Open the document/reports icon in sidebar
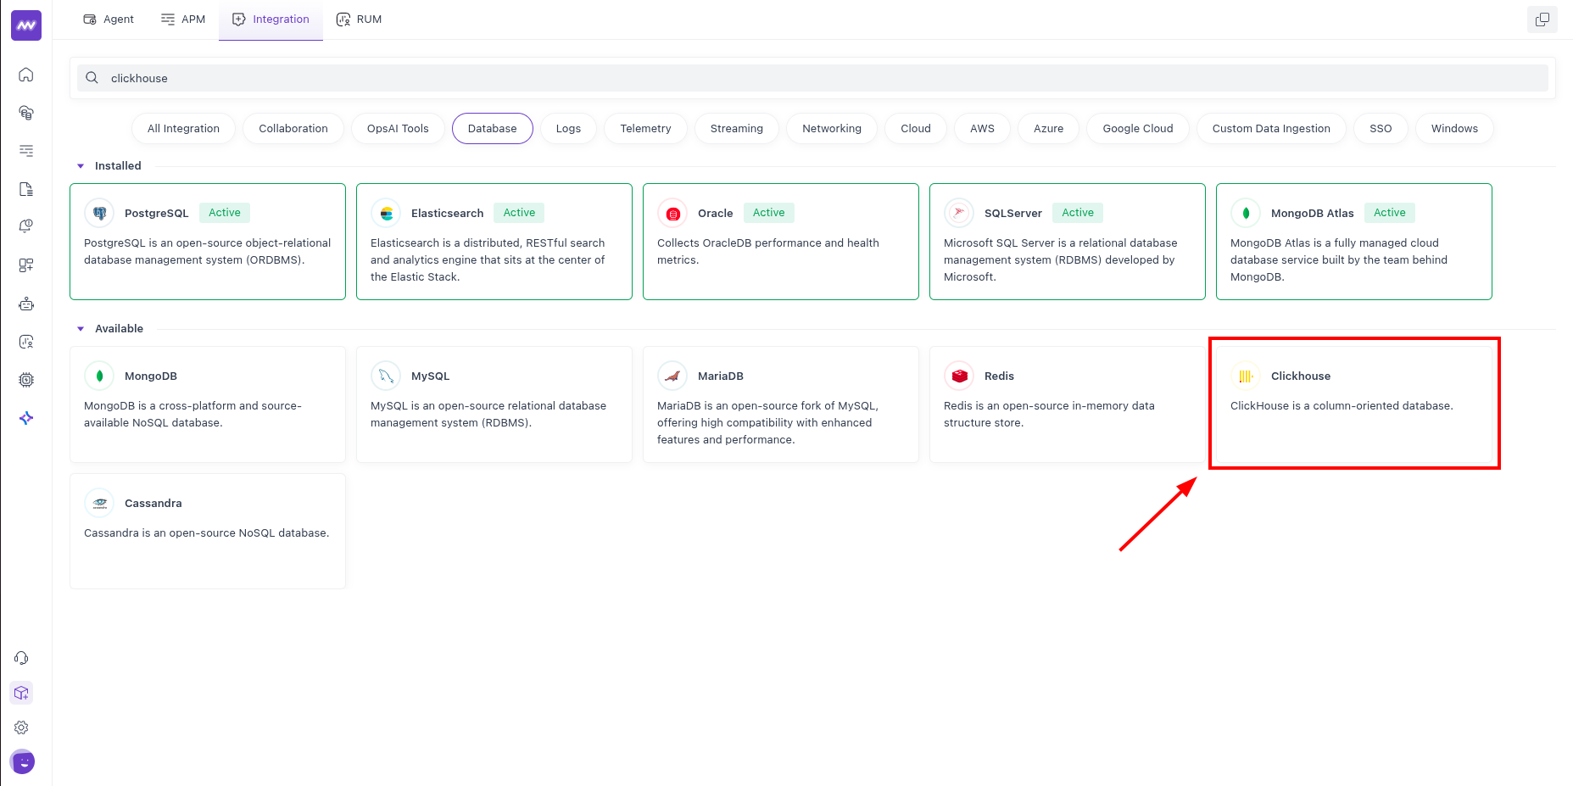The image size is (1573, 786). click(x=26, y=189)
